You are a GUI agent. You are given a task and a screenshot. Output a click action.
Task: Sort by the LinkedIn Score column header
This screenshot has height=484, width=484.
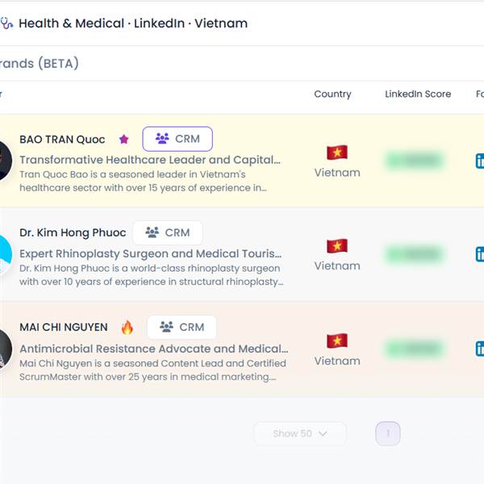tap(418, 94)
